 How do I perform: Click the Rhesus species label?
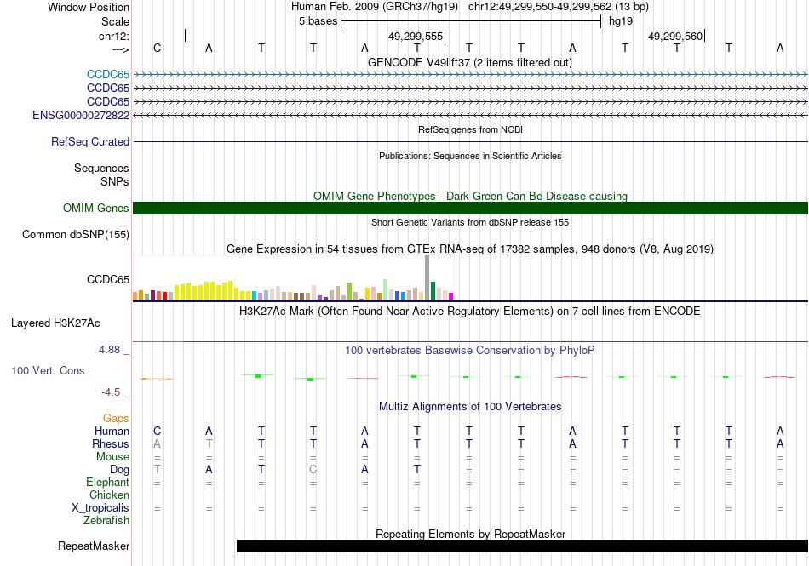(111, 443)
